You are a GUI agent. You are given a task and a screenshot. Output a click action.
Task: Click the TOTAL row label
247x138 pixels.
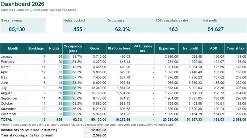pyautogui.click(x=6, y=120)
